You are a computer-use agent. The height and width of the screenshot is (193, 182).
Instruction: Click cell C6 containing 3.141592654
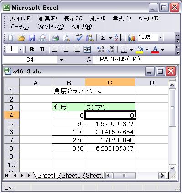(x=110, y=132)
